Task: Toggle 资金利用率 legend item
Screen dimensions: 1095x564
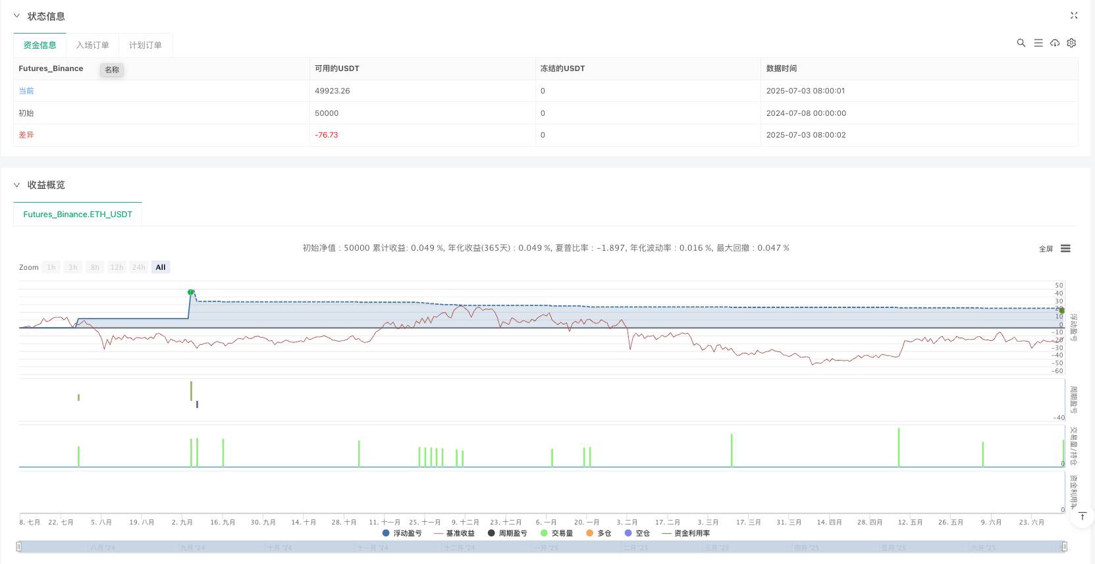Action: point(686,533)
